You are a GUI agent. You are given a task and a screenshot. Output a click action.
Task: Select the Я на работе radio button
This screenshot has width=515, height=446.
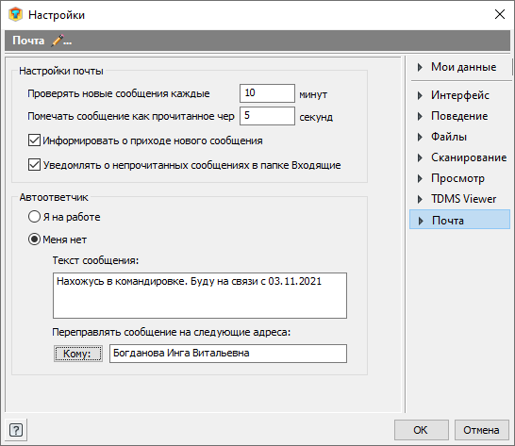[34, 217]
